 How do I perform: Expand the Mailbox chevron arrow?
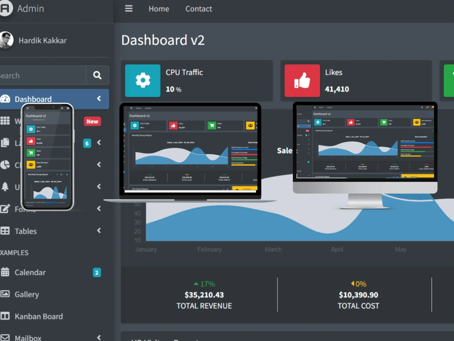click(99, 337)
